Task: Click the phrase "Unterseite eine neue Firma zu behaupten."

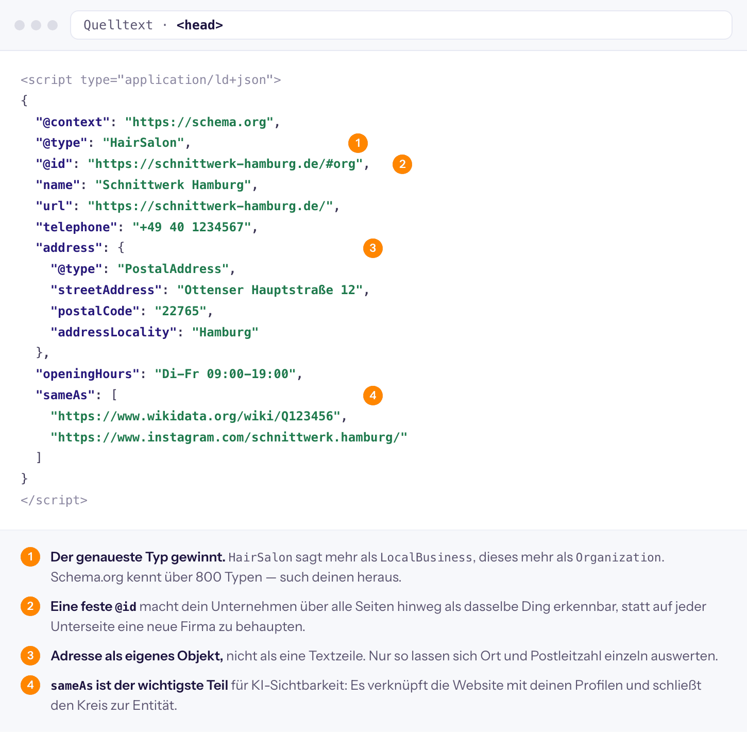Action: pos(178,626)
